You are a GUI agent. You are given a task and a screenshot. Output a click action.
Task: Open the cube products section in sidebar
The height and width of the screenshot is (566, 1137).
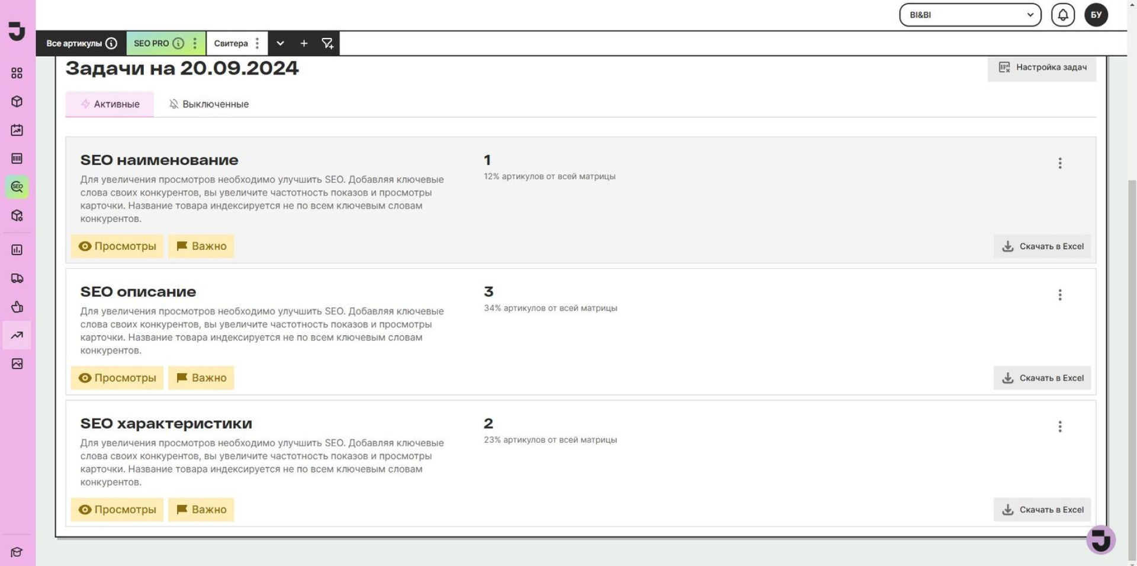tap(17, 101)
